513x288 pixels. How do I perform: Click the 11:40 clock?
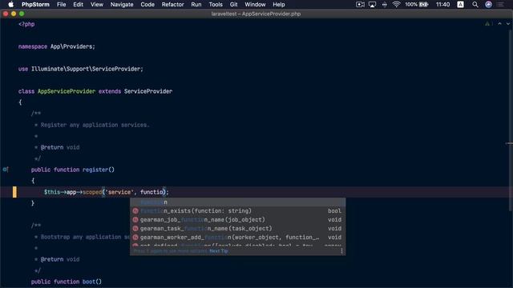[x=442, y=5]
